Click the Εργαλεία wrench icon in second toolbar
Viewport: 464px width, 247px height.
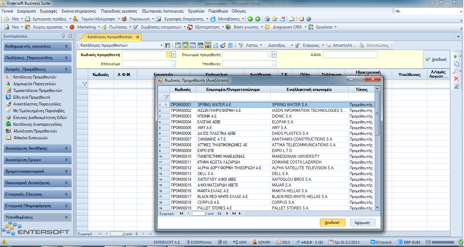[x=311, y=27]
